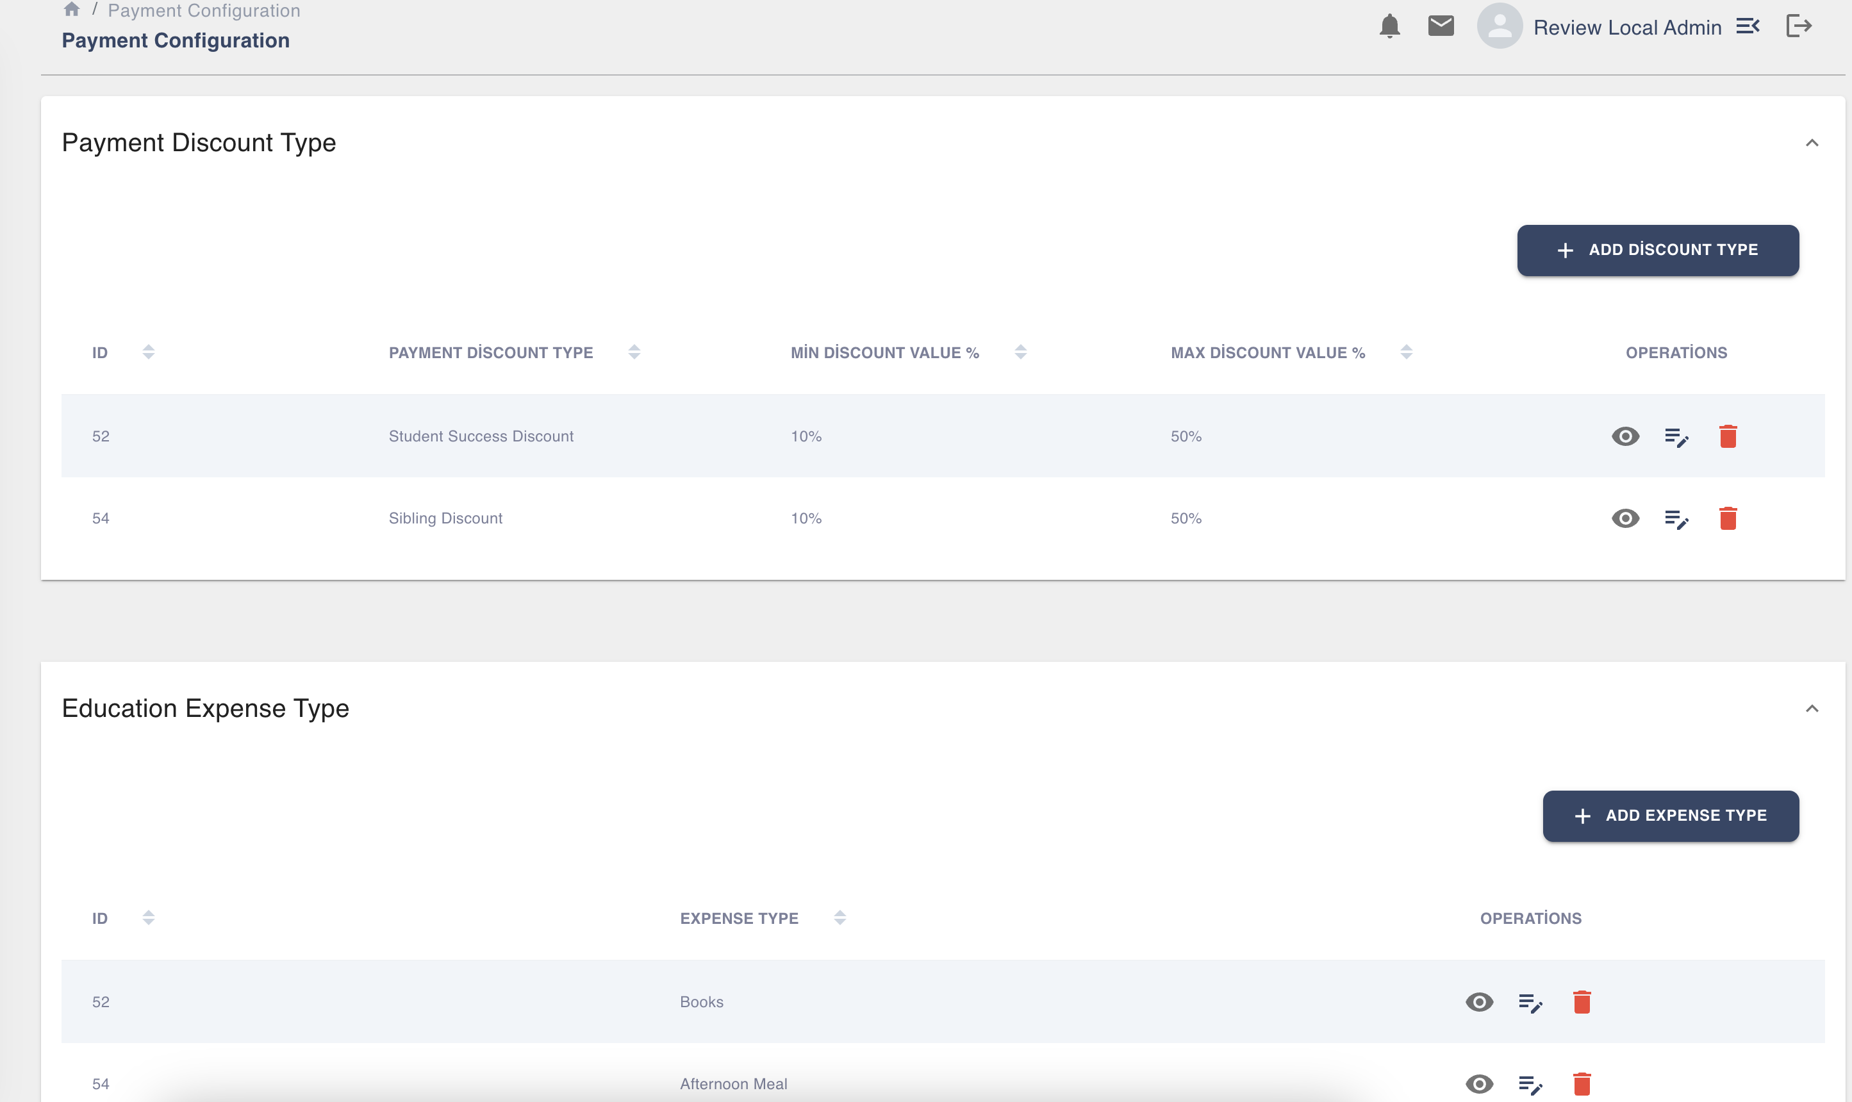Open notifications via the bell icon

point(1389,27)
